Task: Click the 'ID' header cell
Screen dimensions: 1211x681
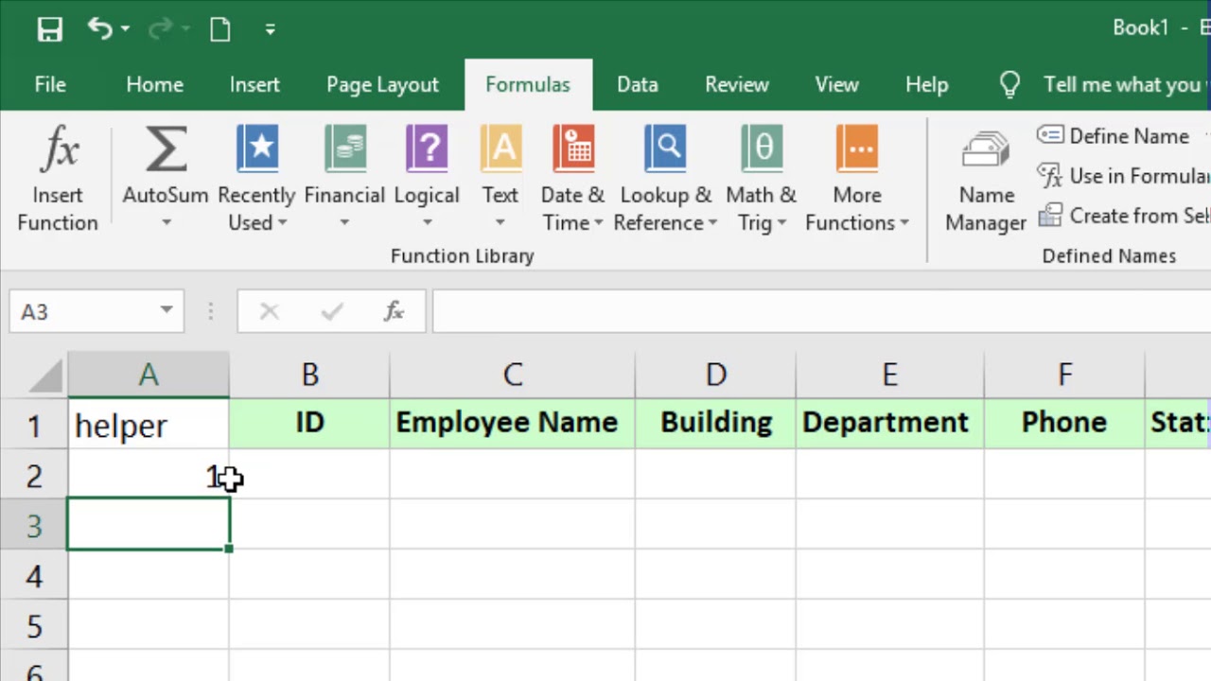Action: tap(309, 423)
